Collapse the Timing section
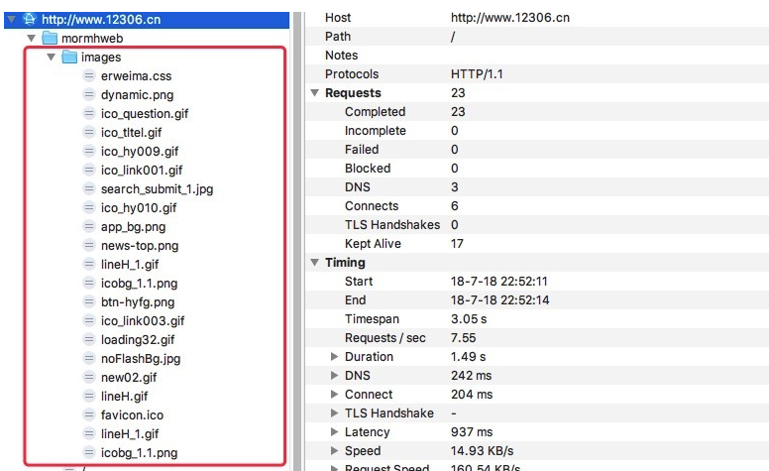 (x=315, y=263)
